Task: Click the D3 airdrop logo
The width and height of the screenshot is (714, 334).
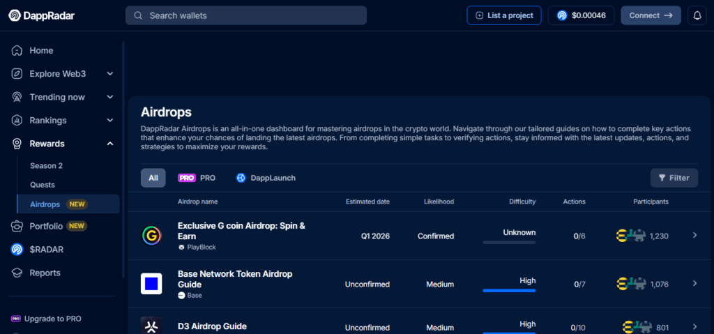Action: pos(151,326)
